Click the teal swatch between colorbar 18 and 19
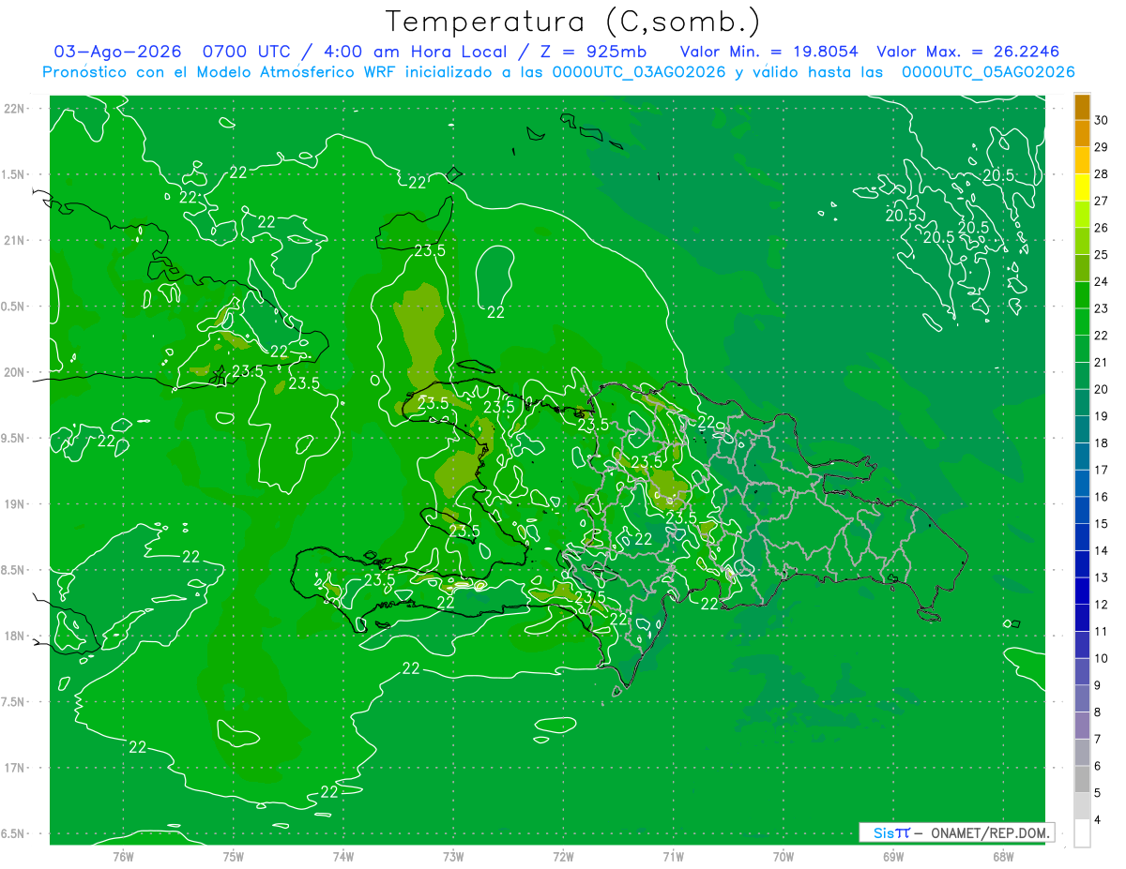Viewport: 1126px width, 869px height. pyautogui.click(x=1082, y=429)
